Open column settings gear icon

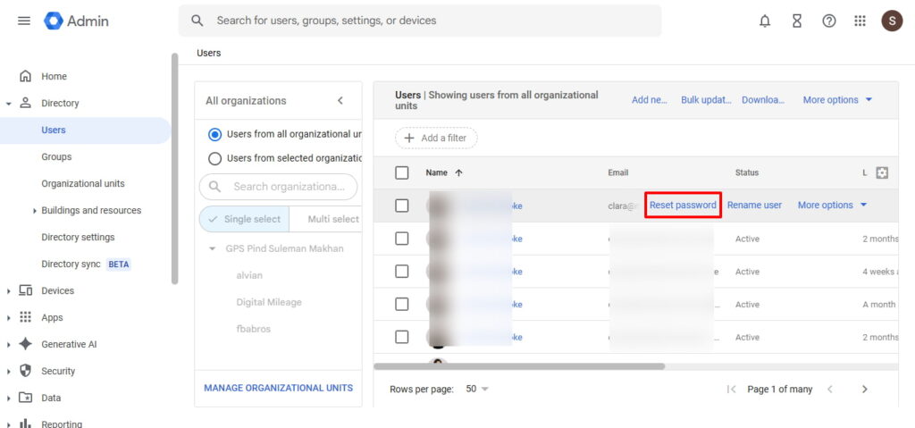click(882, 172)
